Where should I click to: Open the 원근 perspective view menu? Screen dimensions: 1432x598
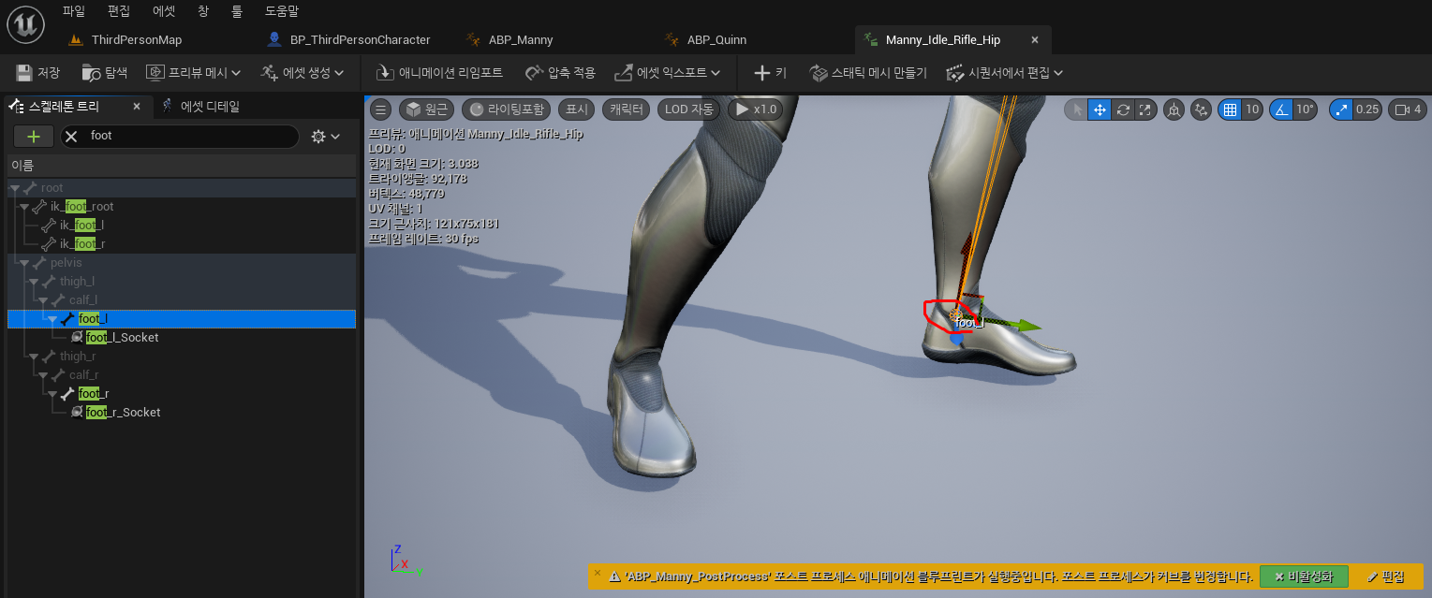click(x=426, y=109)
